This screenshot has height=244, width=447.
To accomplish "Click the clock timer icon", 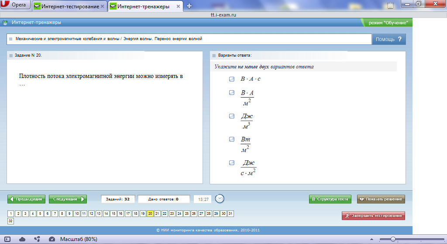I will (220, 199).
